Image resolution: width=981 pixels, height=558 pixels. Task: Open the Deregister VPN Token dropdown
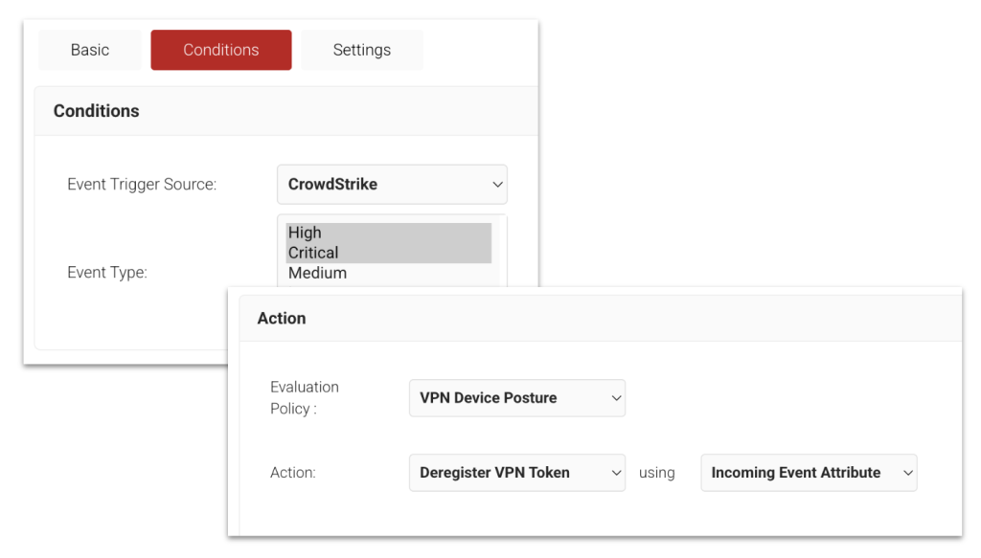(x=508, y=473)
